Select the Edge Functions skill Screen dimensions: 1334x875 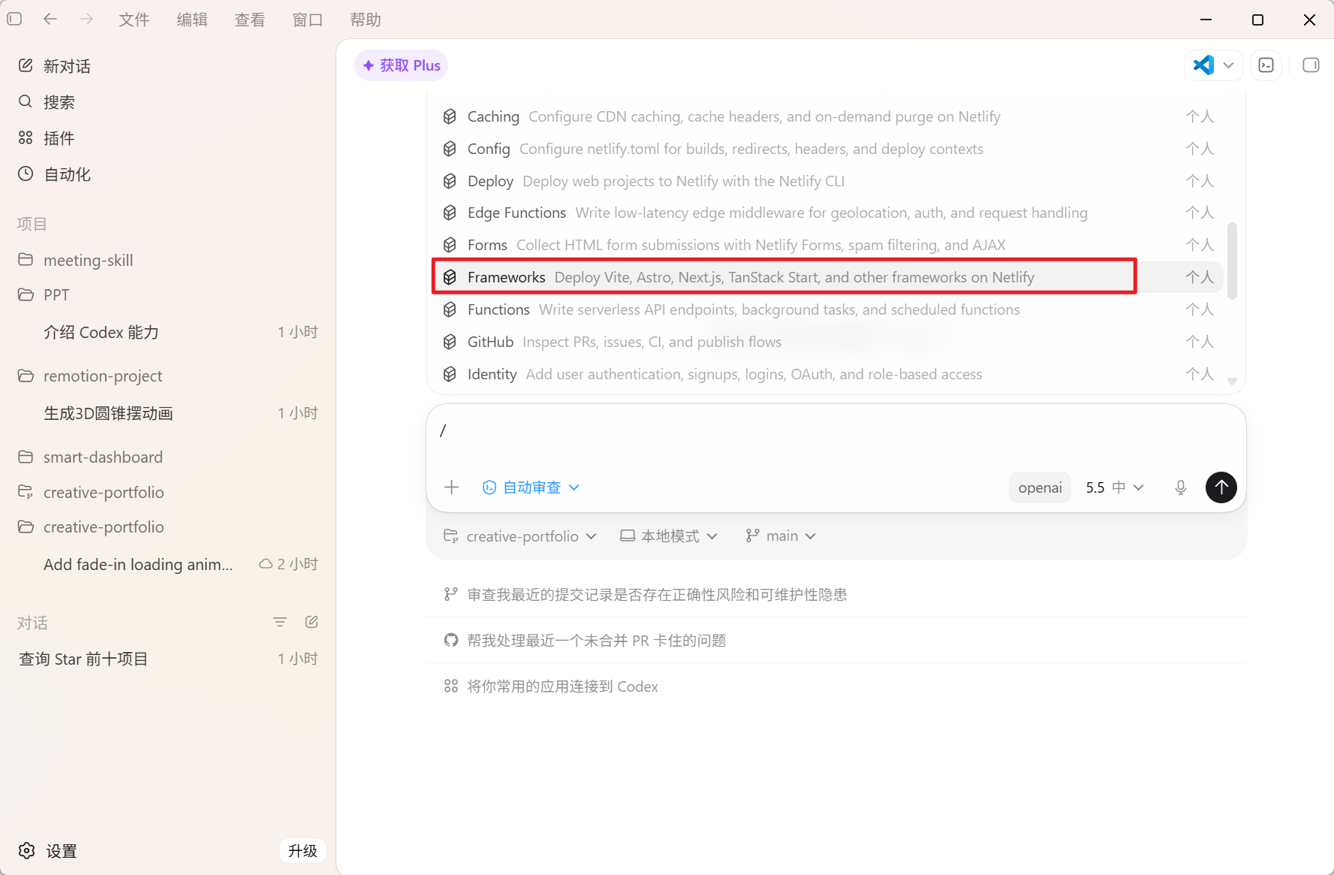pos(829,213)
